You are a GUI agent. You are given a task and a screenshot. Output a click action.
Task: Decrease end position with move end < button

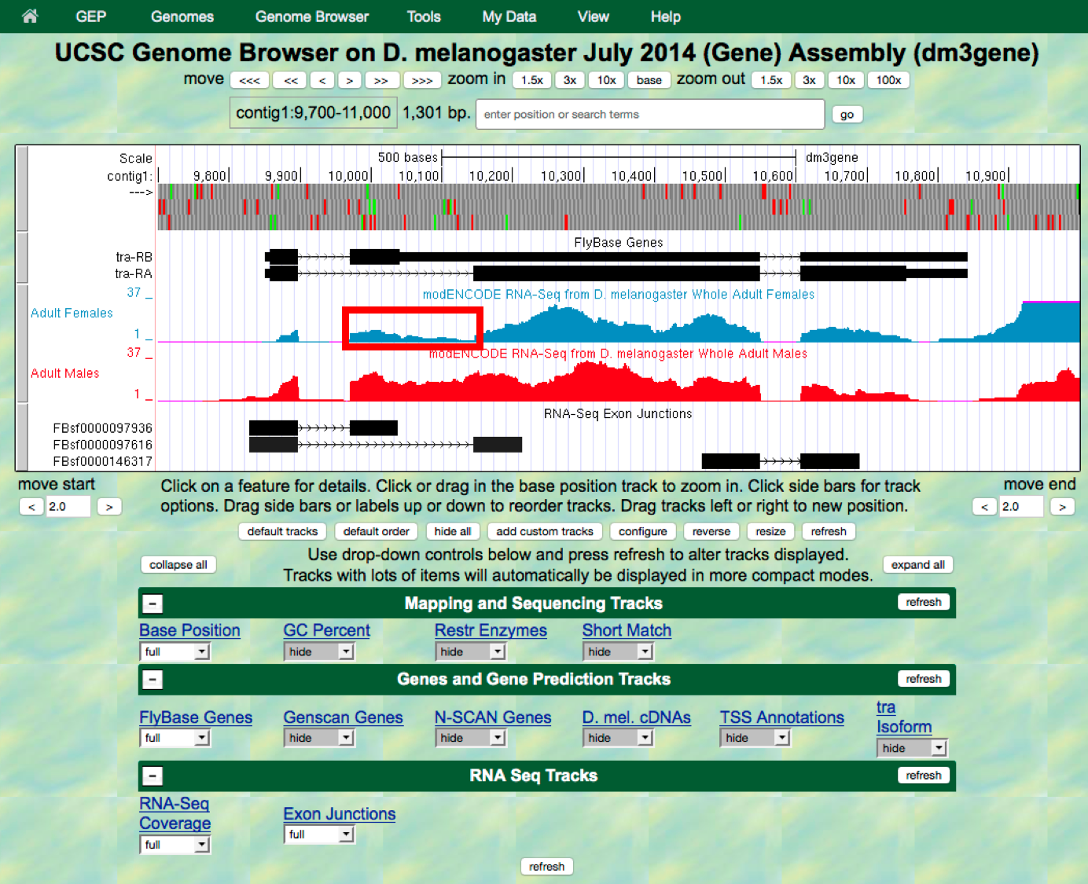click(x=984, y=507)
